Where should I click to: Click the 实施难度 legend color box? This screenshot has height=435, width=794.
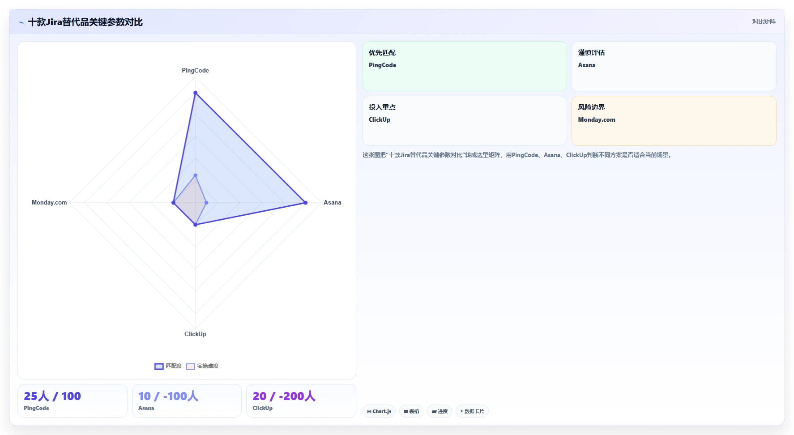[191, 366]
